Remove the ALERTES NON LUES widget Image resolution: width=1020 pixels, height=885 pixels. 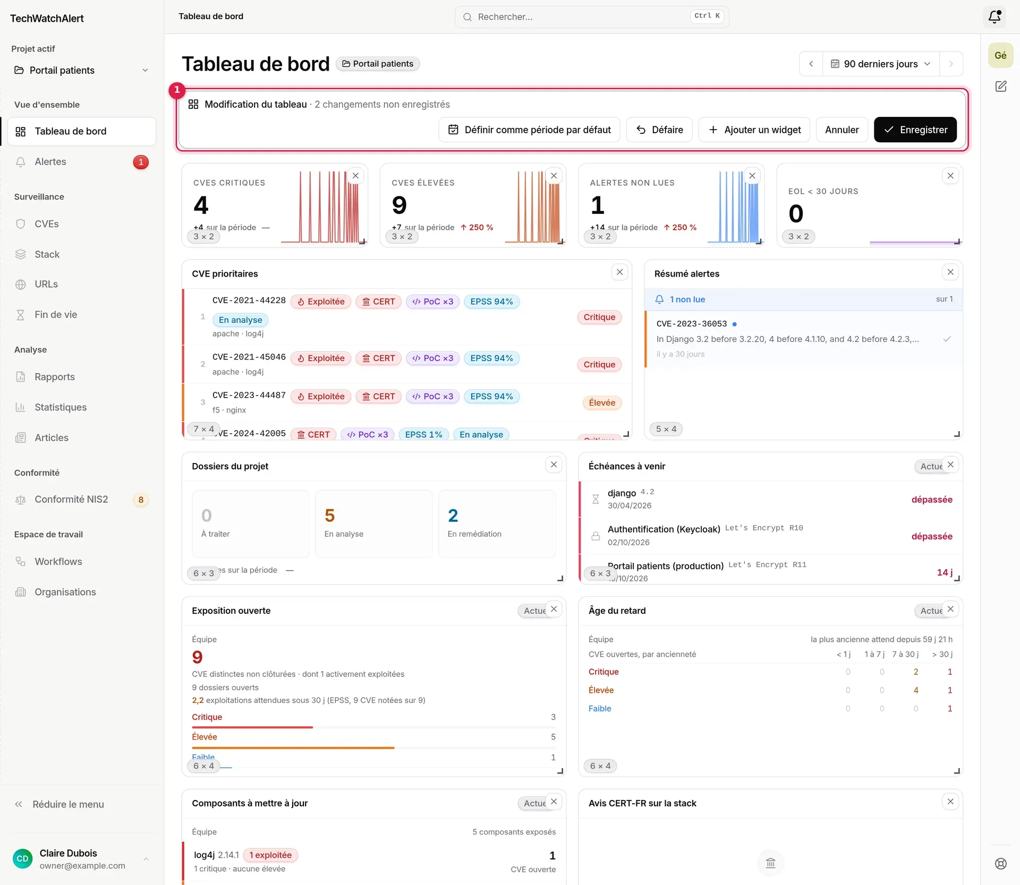(752, 176)
